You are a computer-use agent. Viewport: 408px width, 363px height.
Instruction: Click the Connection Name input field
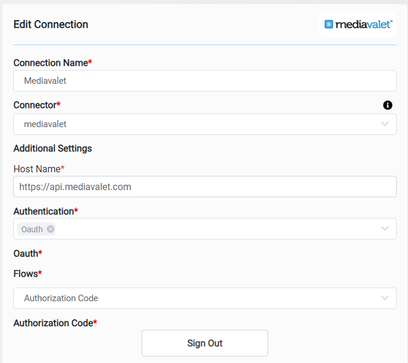pos(205,81)
